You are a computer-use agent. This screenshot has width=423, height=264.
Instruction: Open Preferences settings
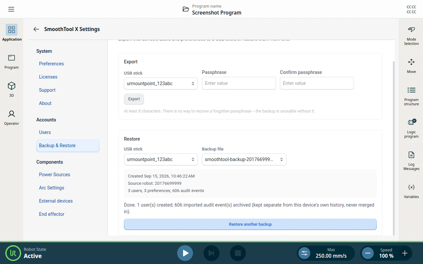(x=68, y=64)
